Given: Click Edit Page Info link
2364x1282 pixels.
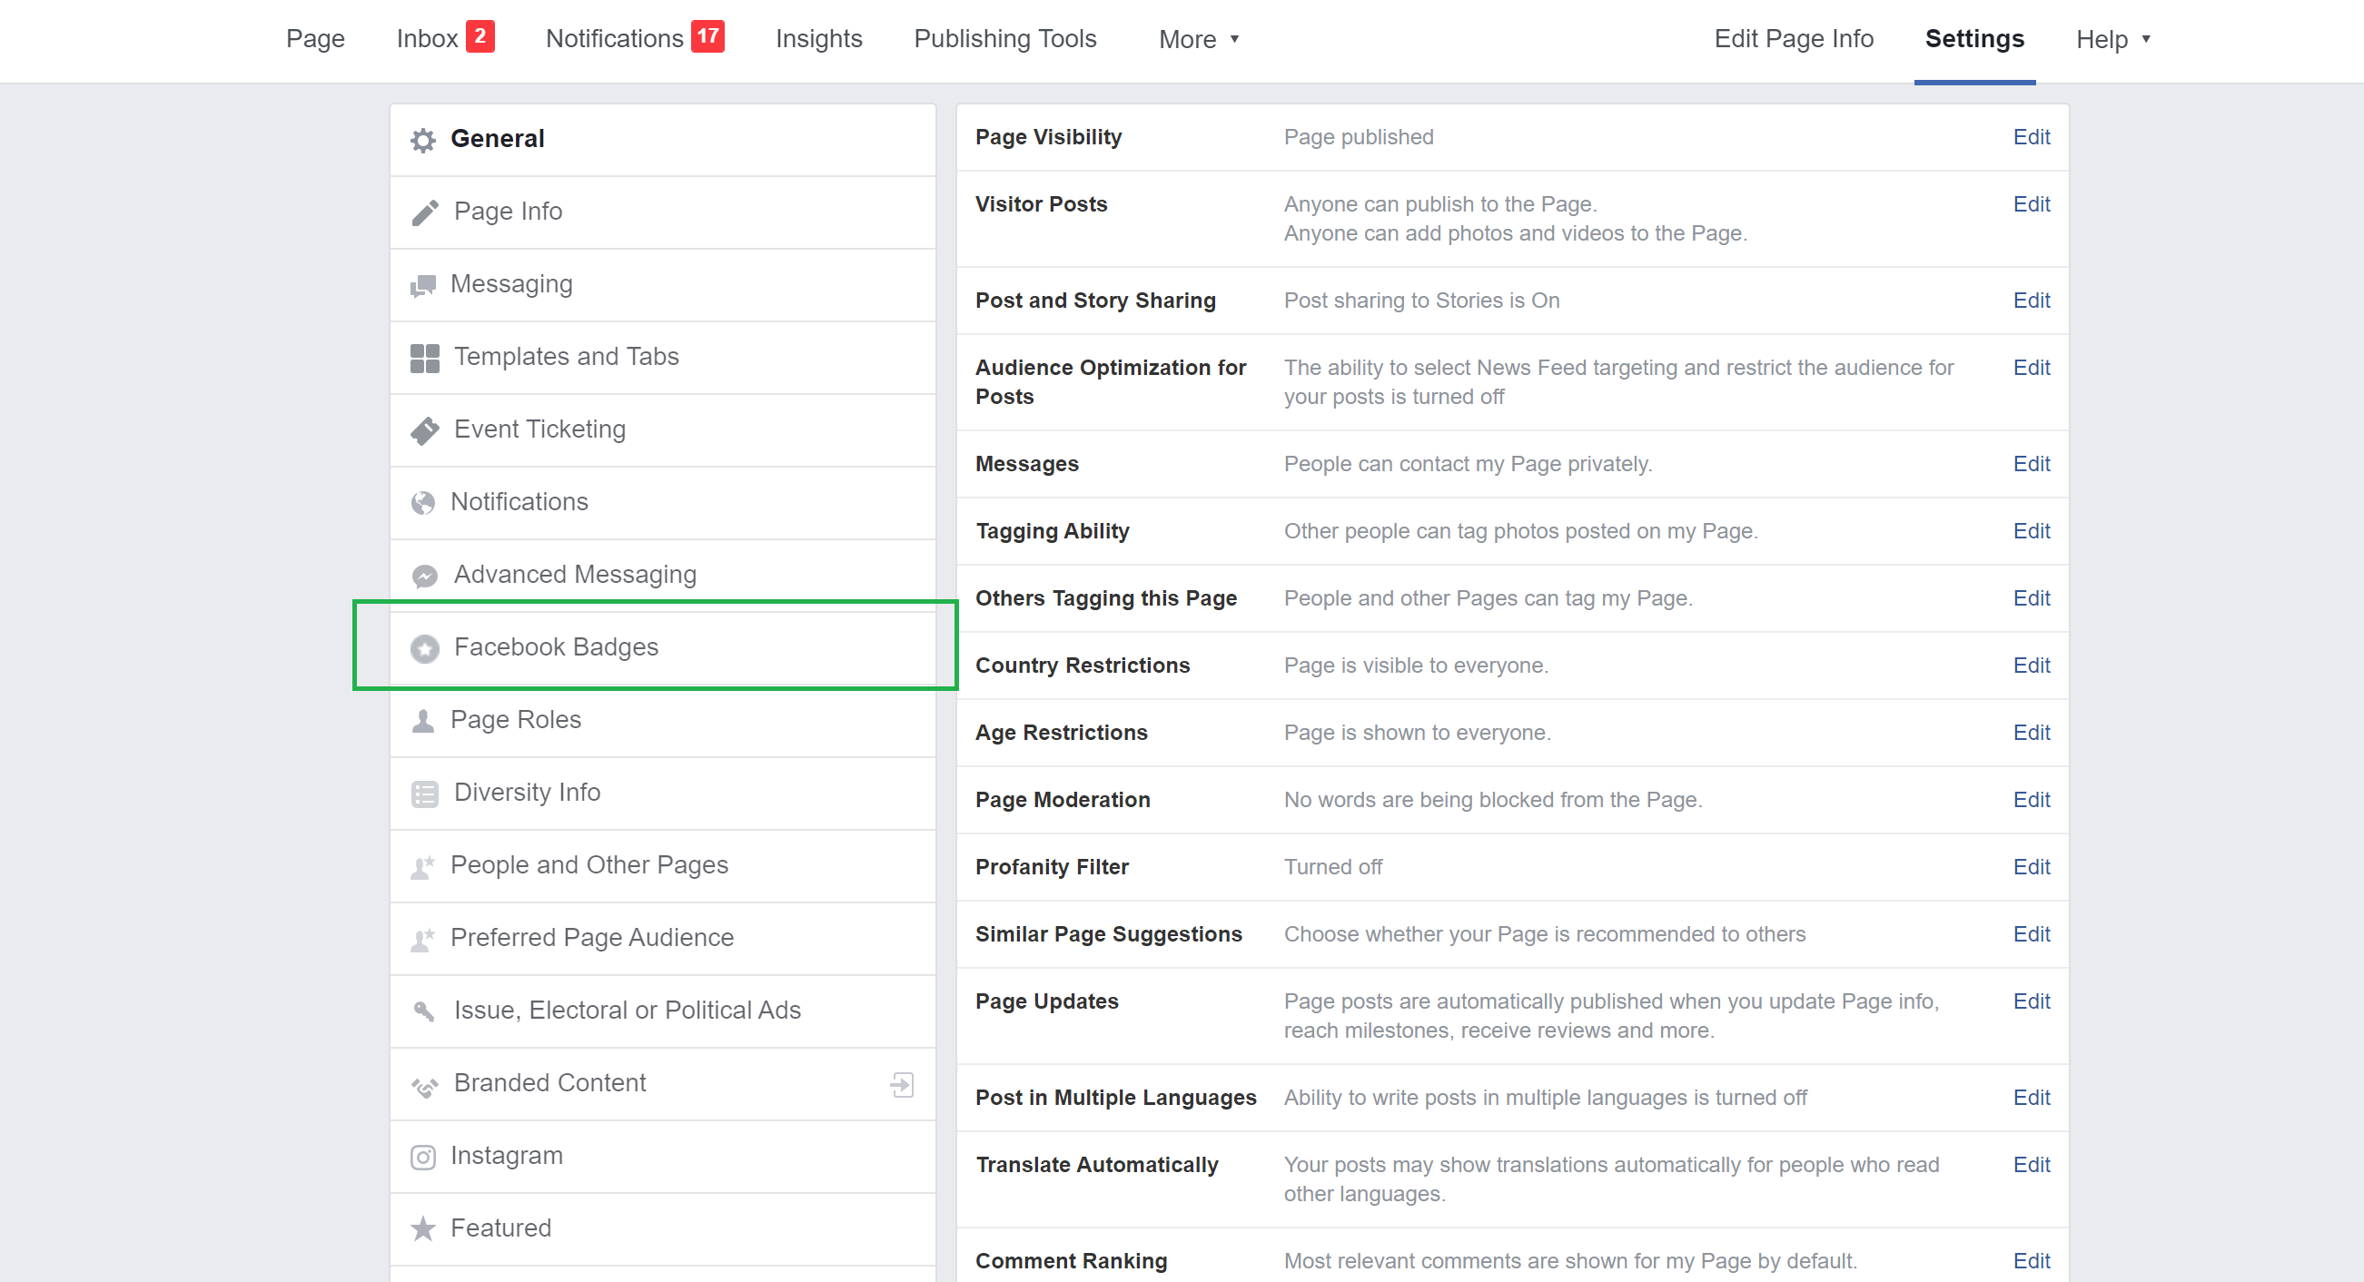Looking at the screenshot, I should [1793, 39].
